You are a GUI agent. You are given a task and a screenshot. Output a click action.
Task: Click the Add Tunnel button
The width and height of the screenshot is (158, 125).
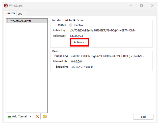pos(17,116)
